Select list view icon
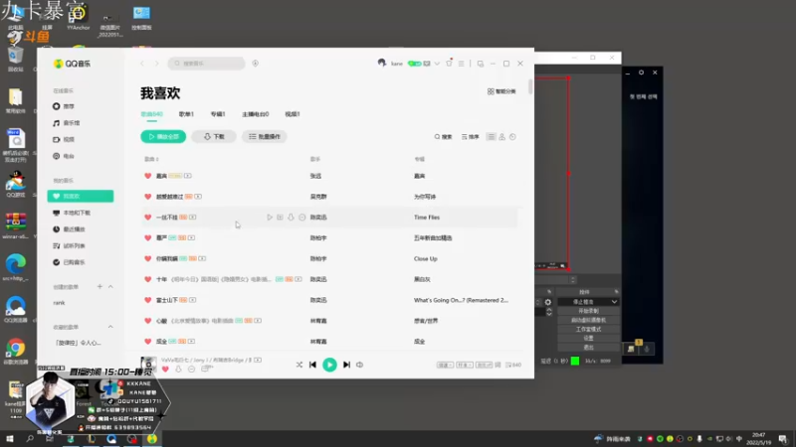This screenshot has height=447, width=796. pyautogui.click(x=491, y=137)
